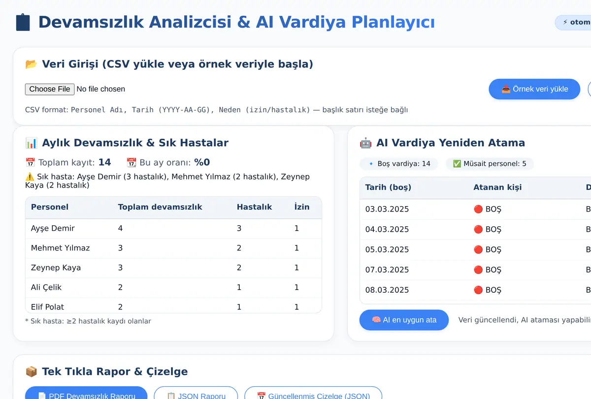This screenshot has height=399, width=591.
Task: Click the Personel column header
Action: pyautogui.click(x=50, y=207)
